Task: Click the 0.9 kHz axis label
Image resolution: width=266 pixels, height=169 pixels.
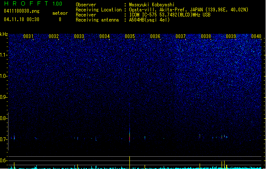Action: [4, 97]
